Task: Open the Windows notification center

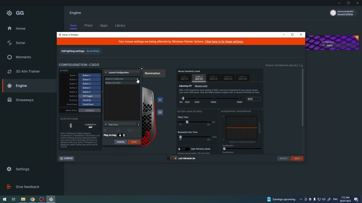Action: click(x=356, y=199)
